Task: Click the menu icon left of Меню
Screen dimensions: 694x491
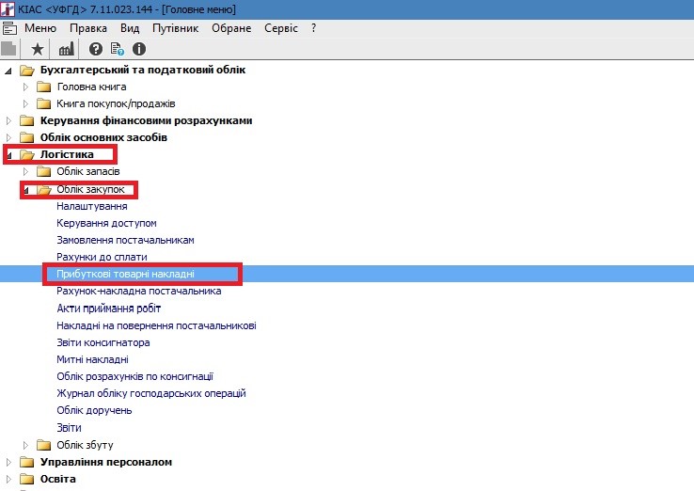Action: point(10,28)
